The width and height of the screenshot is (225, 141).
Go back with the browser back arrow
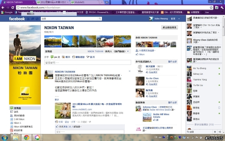(x=3, y=7)
